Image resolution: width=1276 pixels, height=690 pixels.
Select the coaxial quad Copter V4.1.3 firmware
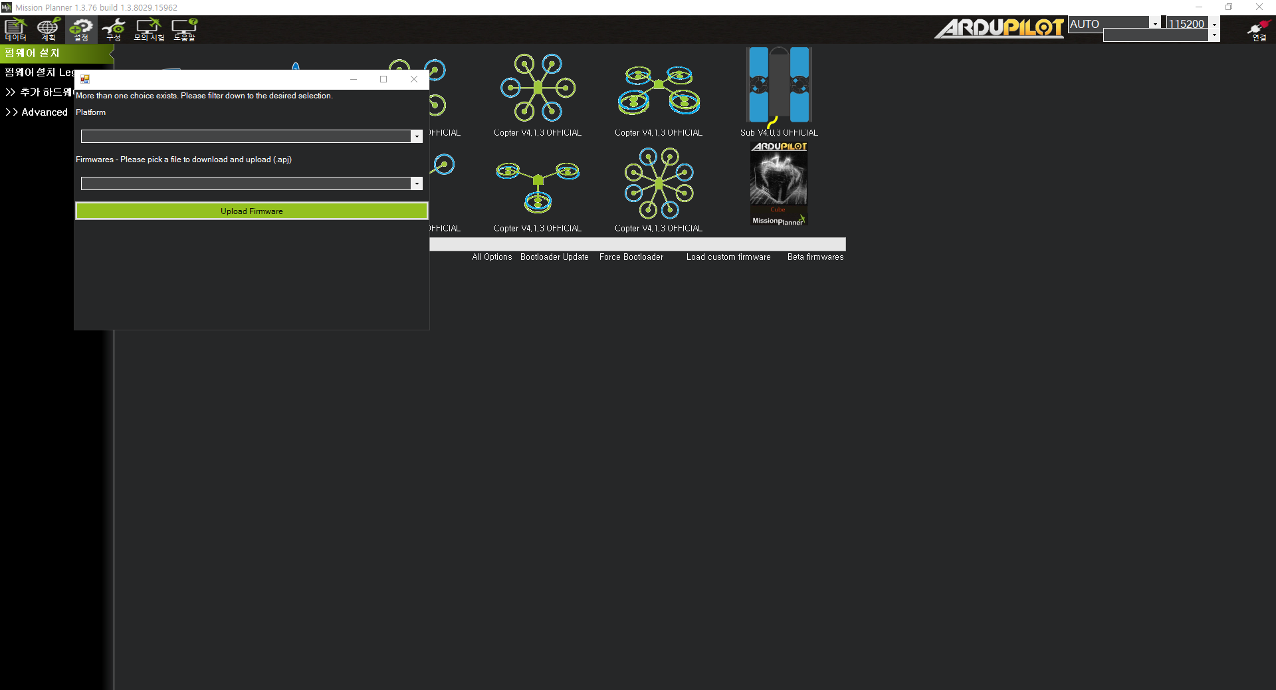(659, 90)
